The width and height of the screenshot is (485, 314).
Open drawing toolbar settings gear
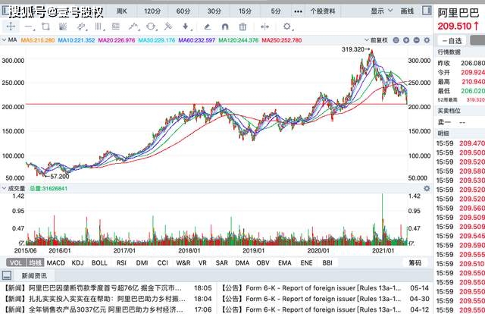click(x=287, y=27)
